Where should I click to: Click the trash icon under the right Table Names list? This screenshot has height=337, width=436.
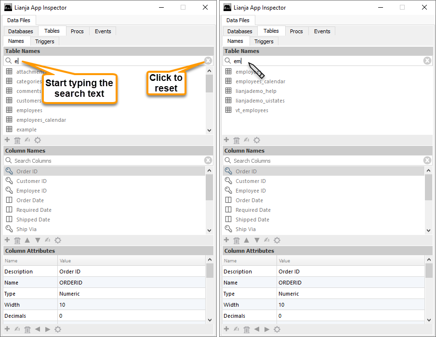237,140
